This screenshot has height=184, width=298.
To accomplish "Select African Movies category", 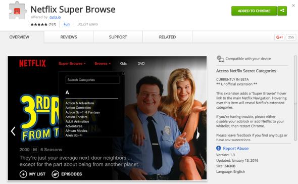I will (76, 130).
